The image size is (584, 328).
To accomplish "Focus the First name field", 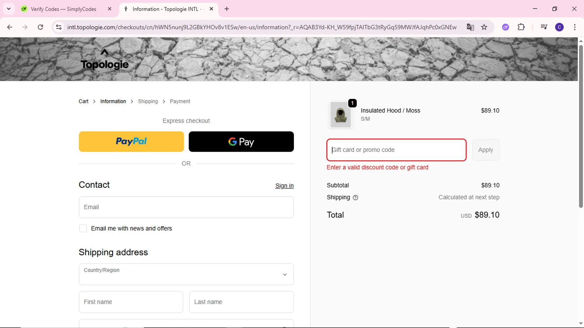I will (131, 302).
